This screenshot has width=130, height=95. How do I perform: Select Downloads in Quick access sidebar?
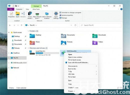click(18, 40)
